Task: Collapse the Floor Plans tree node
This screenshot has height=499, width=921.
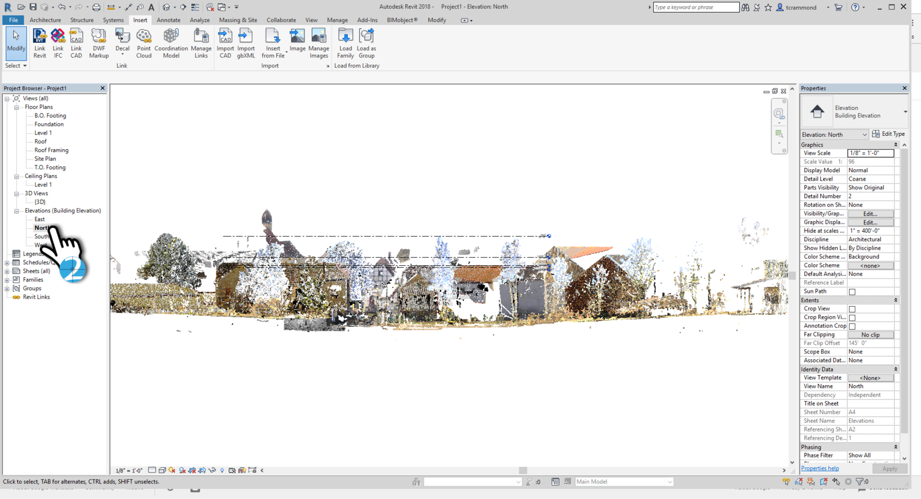Action: click(x=17, y=107)
